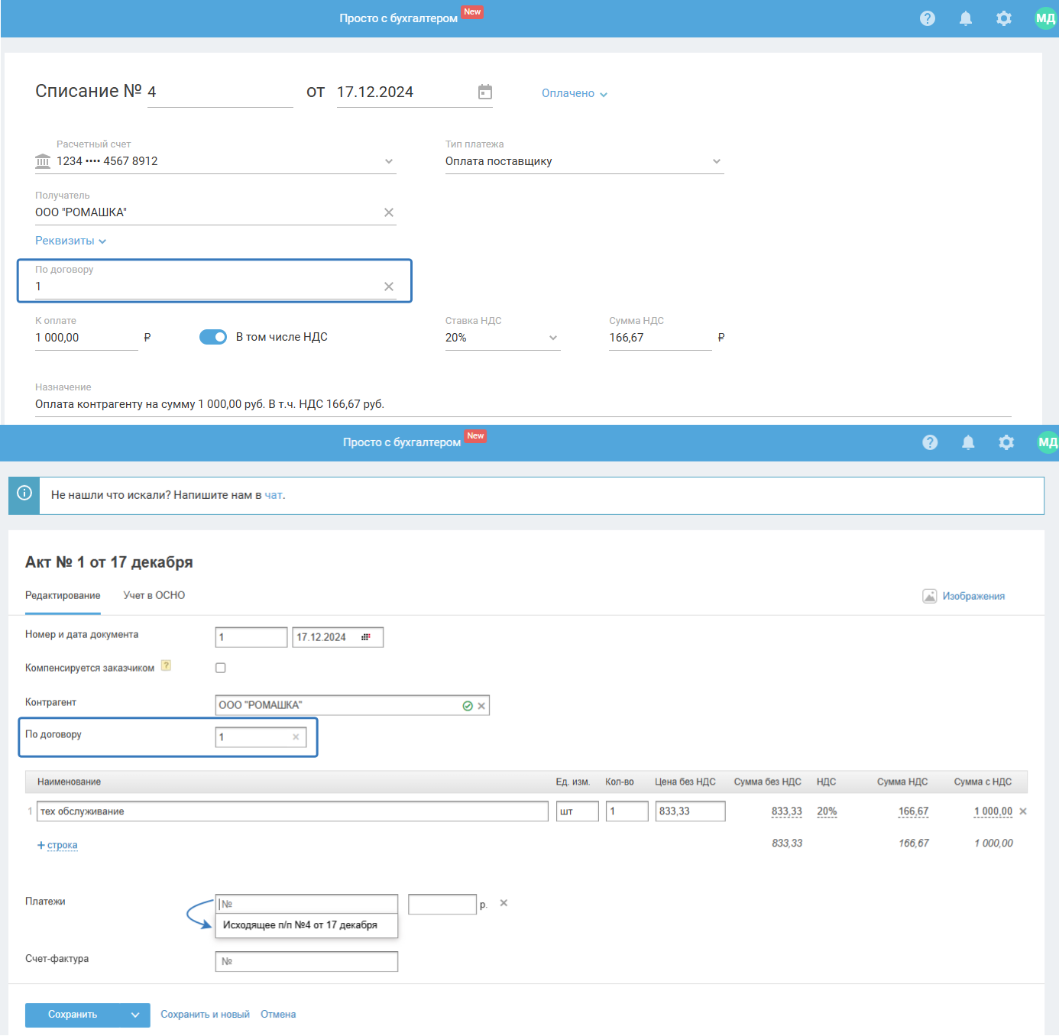Open settings gear in top header
The height and width of the screenshot is (1036, 1059).
tap(1004, 18)
